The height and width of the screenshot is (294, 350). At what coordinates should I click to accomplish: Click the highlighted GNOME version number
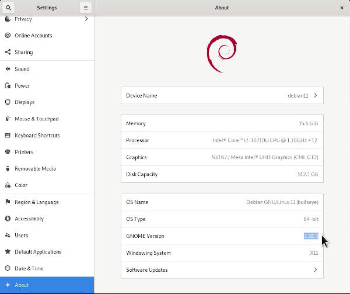311,236
